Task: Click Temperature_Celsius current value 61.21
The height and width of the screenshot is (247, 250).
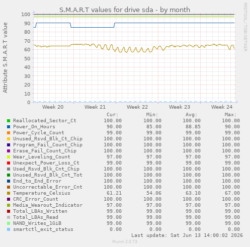Action: [x=114, y=193]
